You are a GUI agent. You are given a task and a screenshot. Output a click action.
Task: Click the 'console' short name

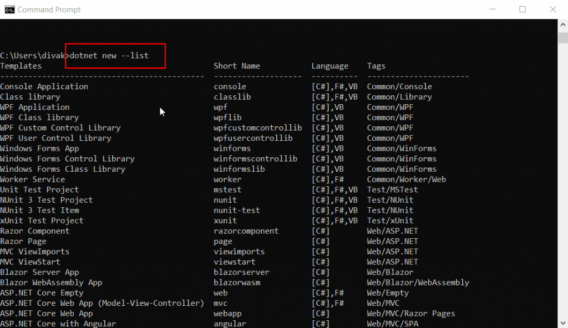[x=230, y=86]
